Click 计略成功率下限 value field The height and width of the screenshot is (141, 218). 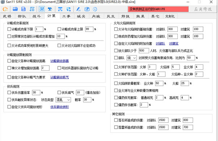pos(39,29)
